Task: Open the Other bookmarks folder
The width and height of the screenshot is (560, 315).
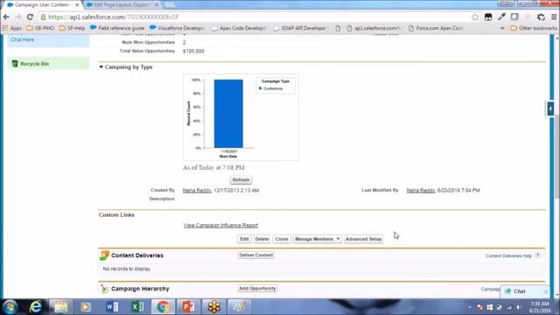Action: pos(534,28)
